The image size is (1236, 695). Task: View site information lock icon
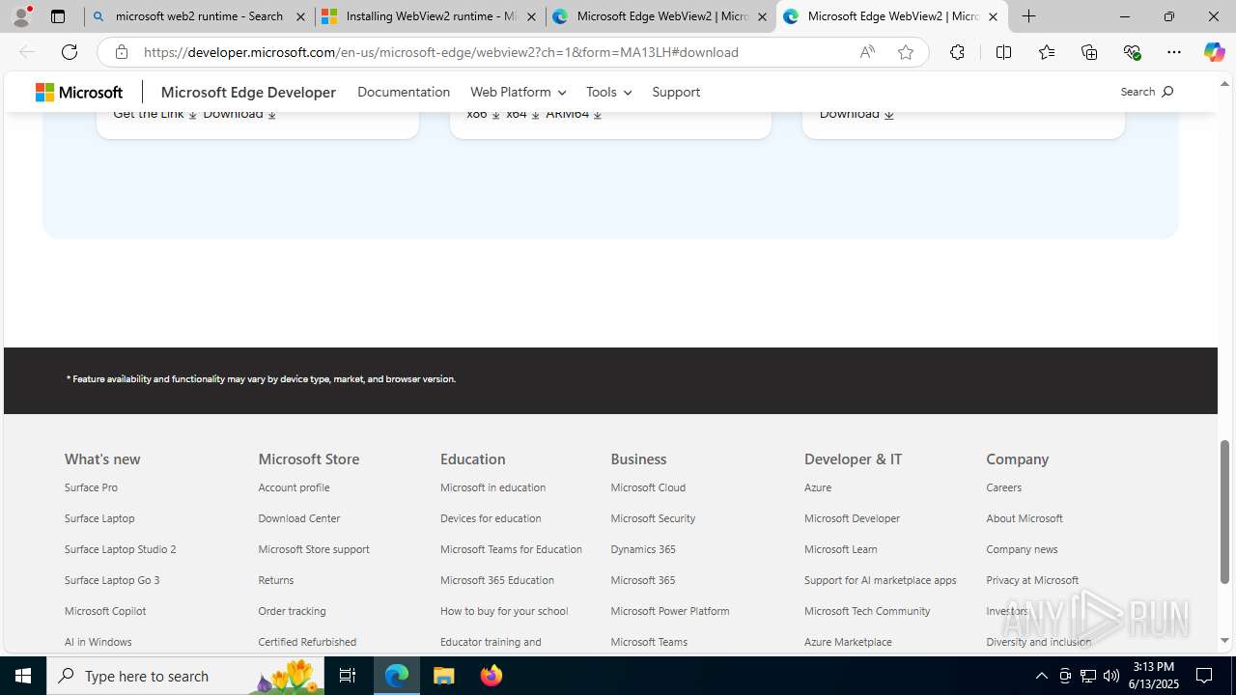coord(121,52)
